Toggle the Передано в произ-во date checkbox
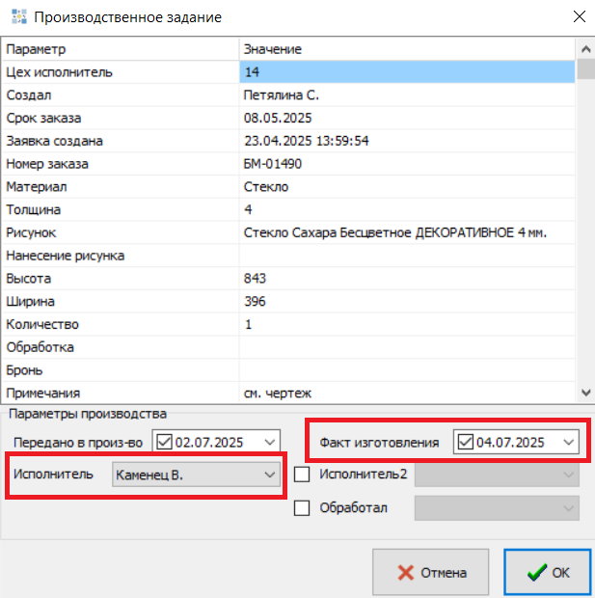The image size is (595, 598). (x=164, y=442)
